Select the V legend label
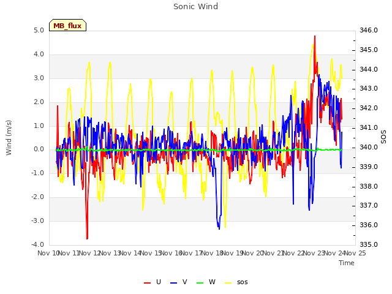 (x=184, y=282)
